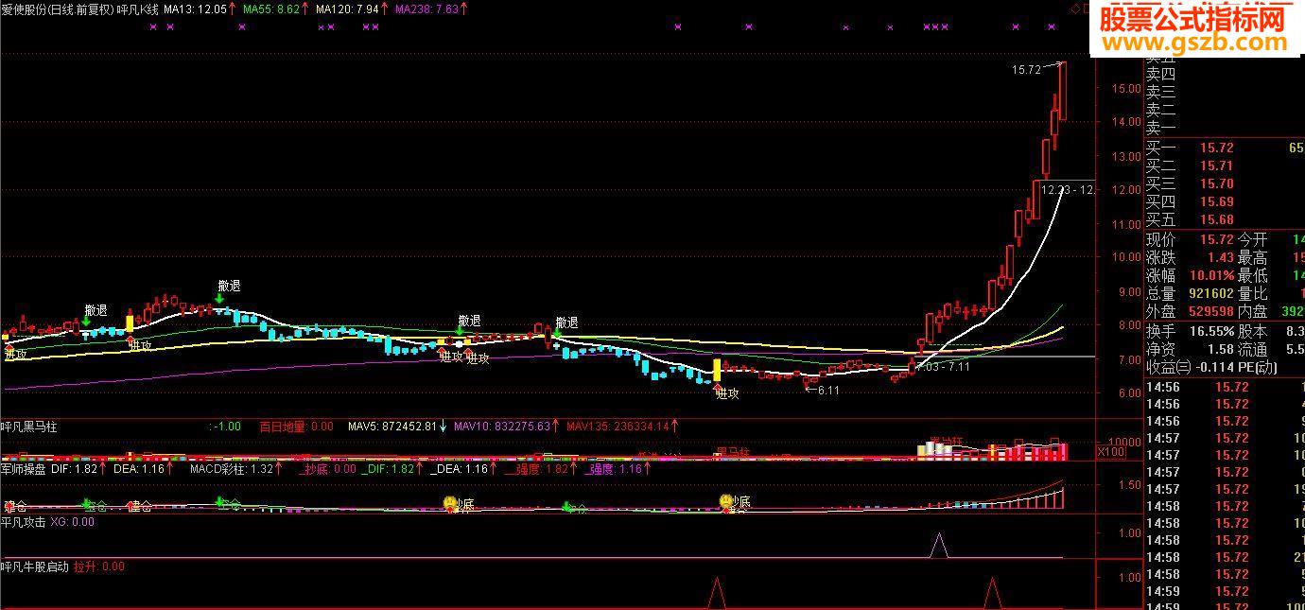Click the red 强度: 1.82 readout

[x=542, y=468]
